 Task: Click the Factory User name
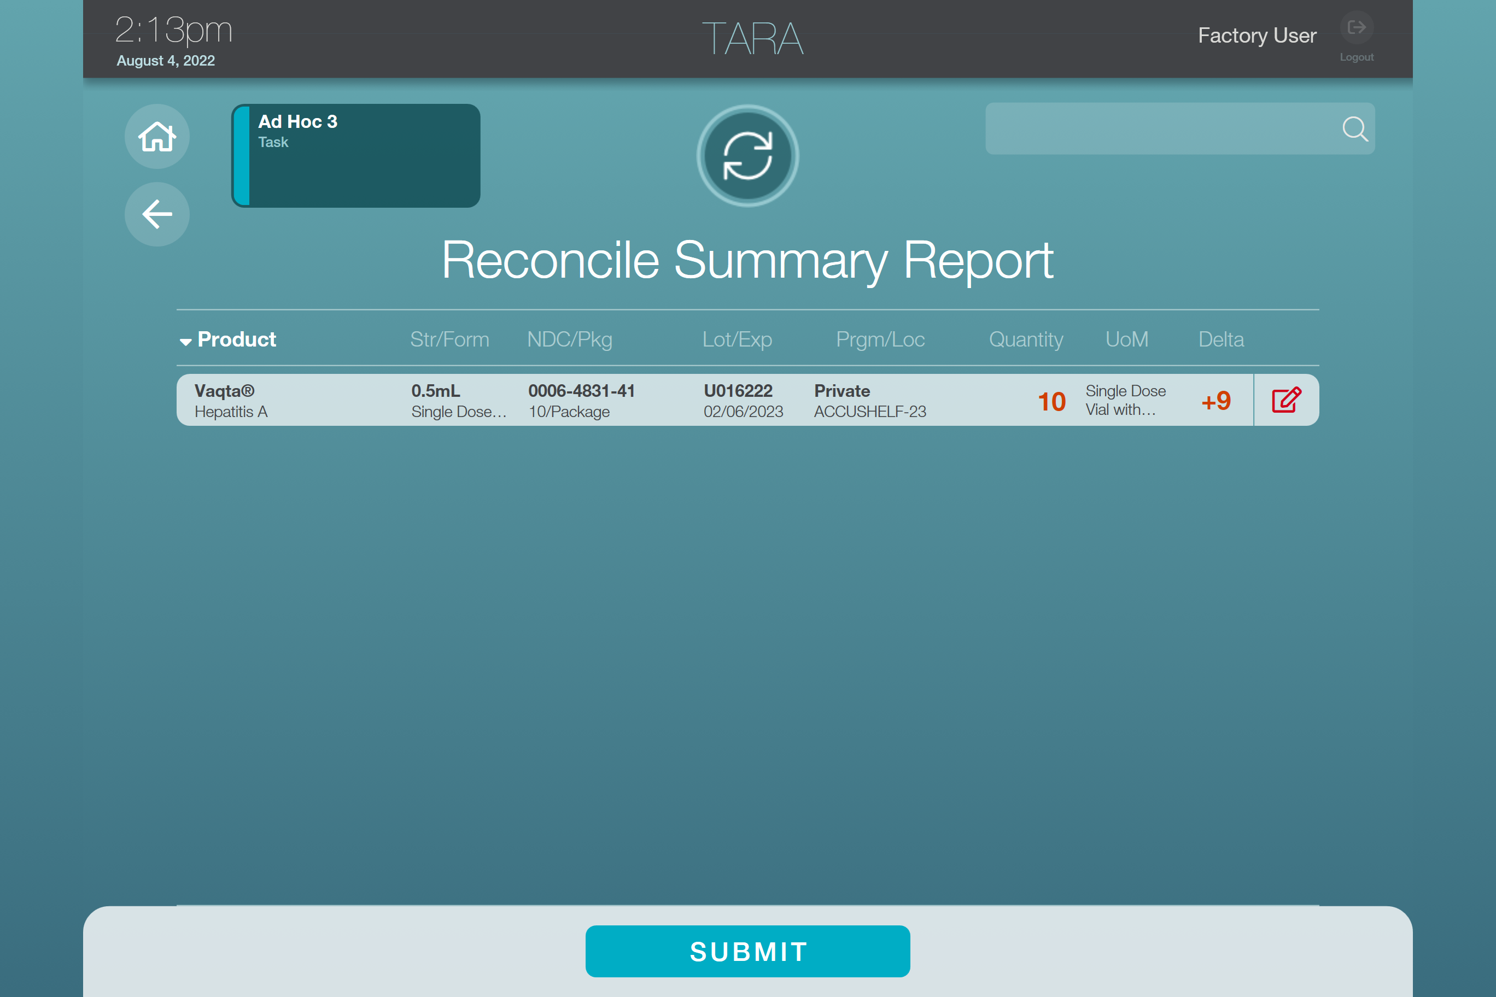tap(1257, 36)
